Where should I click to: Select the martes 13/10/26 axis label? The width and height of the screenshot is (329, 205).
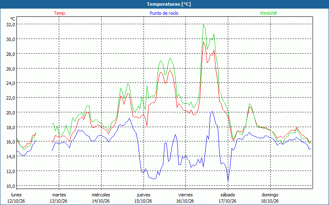pos(58,198)
